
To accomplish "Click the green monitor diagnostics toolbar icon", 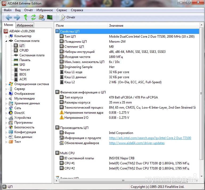I will (50, 18).
